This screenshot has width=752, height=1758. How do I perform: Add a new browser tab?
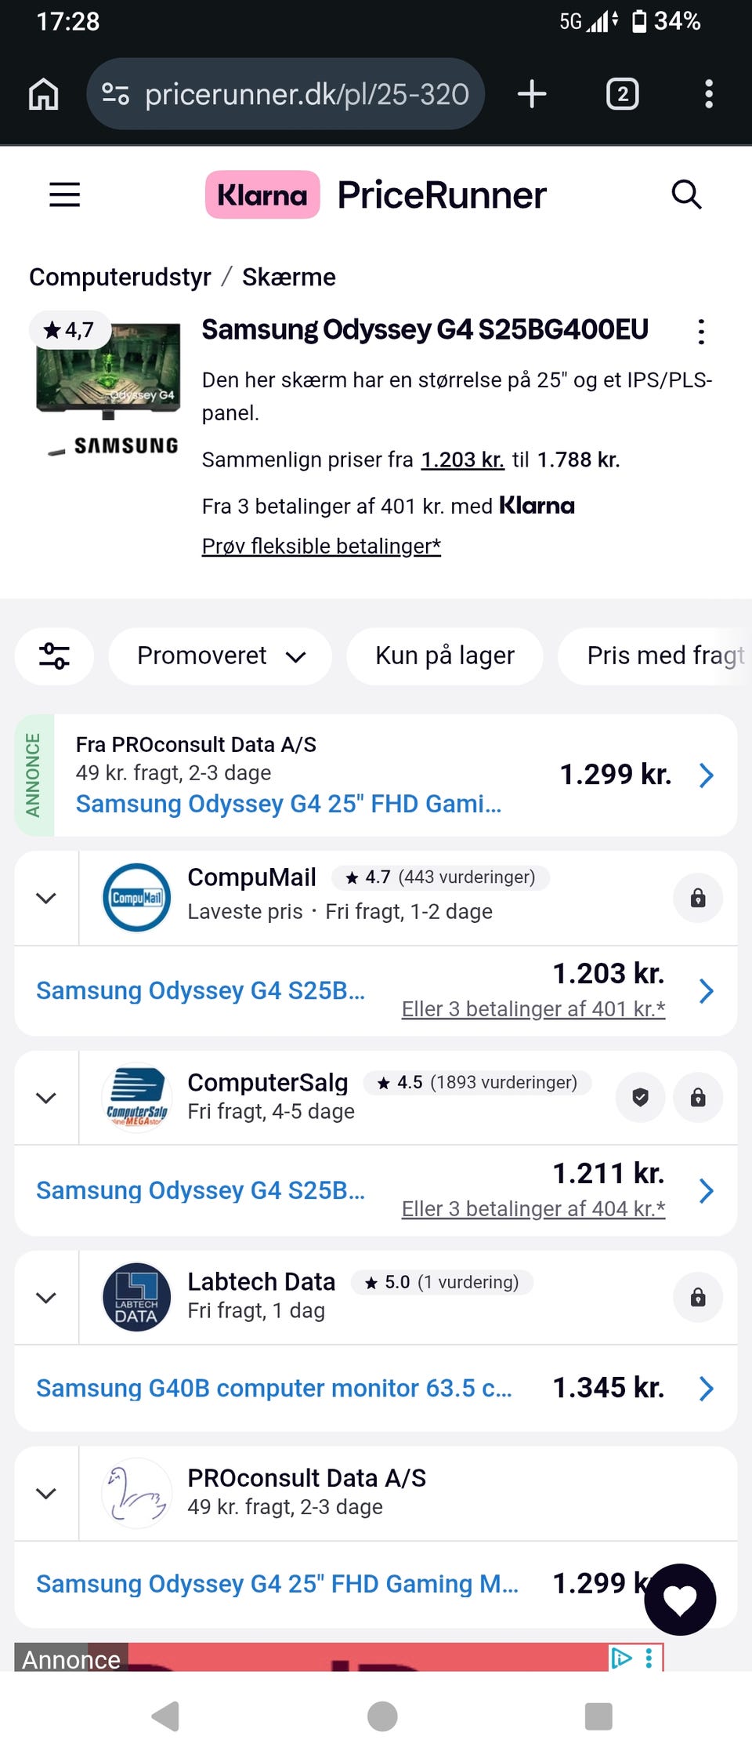tap(532, 94)
